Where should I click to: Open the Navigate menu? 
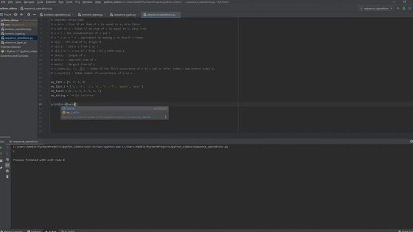29,2
